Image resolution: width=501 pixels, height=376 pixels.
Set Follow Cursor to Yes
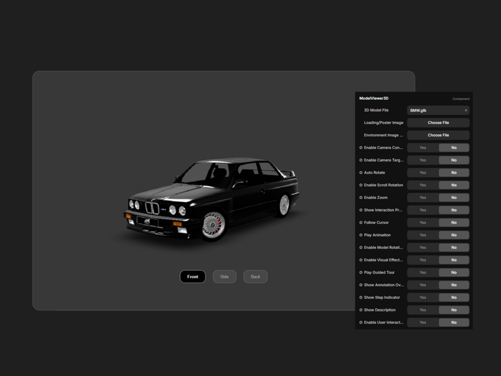point(423,222)
